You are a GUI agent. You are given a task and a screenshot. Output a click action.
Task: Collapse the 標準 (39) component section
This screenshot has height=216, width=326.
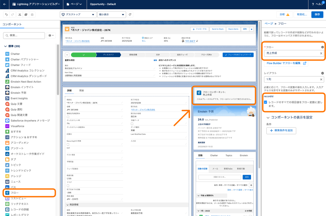5,46
